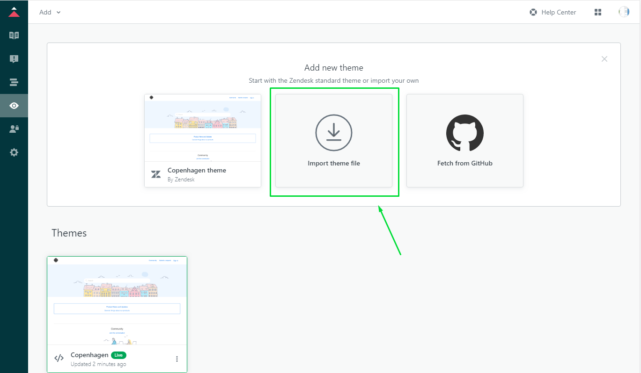641x373 pixels.
Task: Open the Settings gear icon
Action: tap(14, 152)
